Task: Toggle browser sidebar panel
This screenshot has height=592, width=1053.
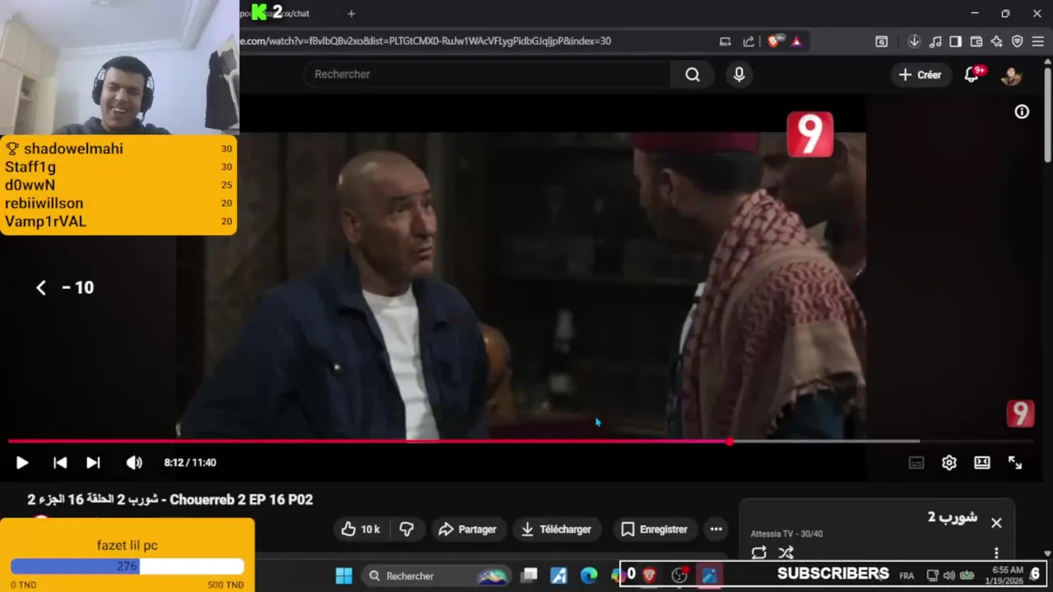Action: pos(955,41)
